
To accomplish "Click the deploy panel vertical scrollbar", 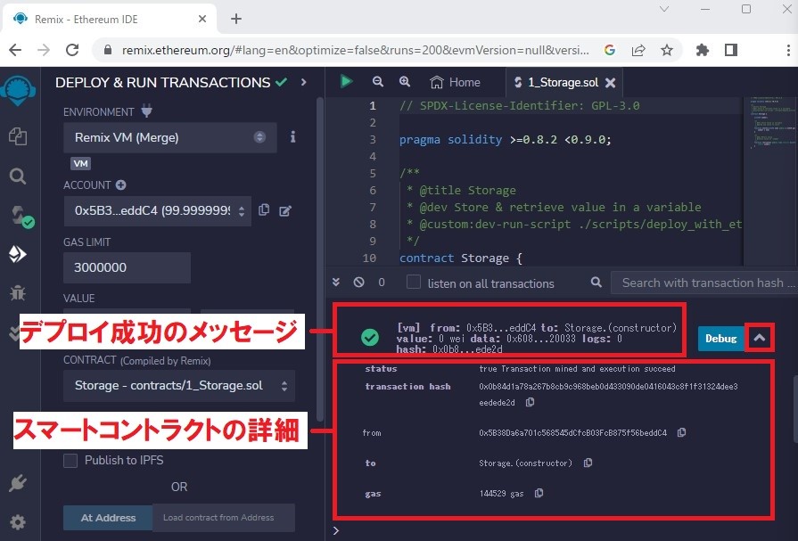I will 320,259.
